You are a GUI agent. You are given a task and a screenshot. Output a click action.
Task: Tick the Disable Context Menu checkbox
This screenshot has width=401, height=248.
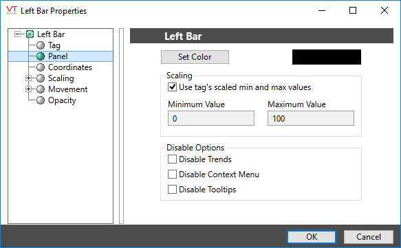click(x=172, y=174)
